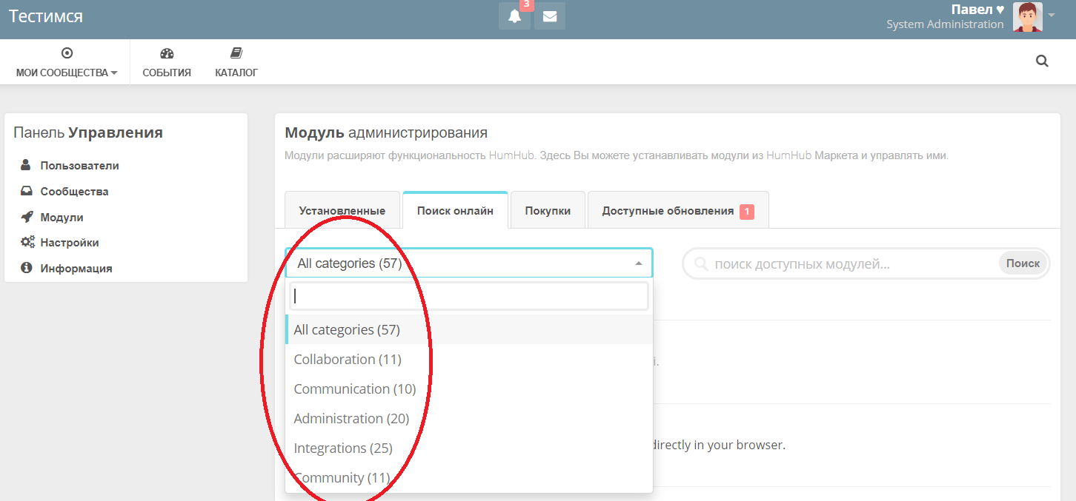The height and width of the screenshot is (501, 1076).
Task: Click the user icon next to Пользователи
Action: (27, 165)
